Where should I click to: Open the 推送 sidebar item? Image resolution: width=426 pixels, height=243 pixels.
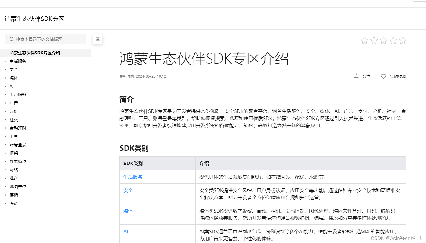pos(14,178)
